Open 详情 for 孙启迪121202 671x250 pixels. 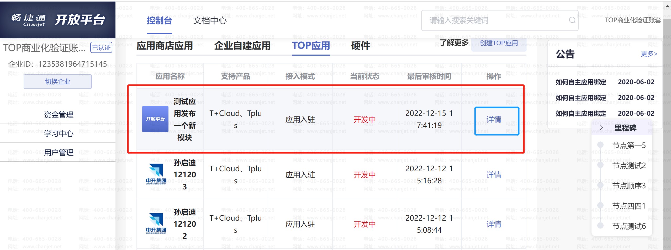pos(494,224)
